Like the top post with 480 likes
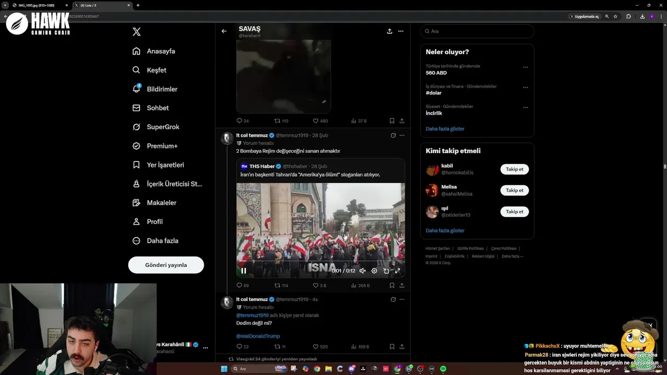667x375 pixels. click(x=320, y=121)
